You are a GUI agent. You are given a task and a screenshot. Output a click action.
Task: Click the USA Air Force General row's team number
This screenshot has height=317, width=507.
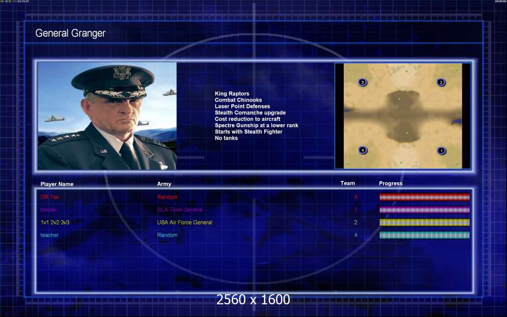tap(355, 222)
